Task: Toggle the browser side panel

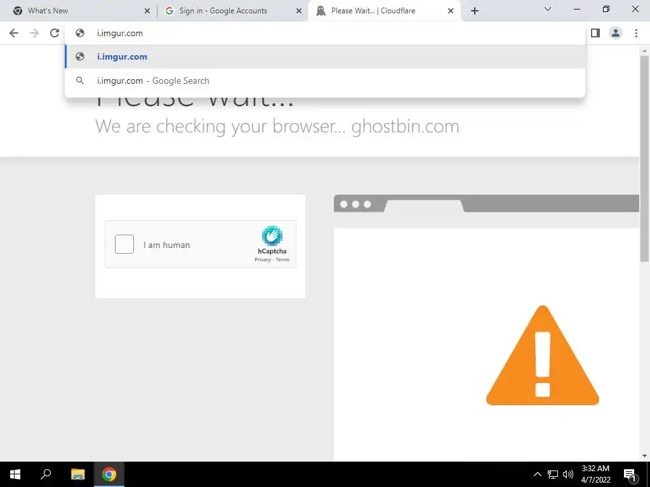Action: coord(595,33)
